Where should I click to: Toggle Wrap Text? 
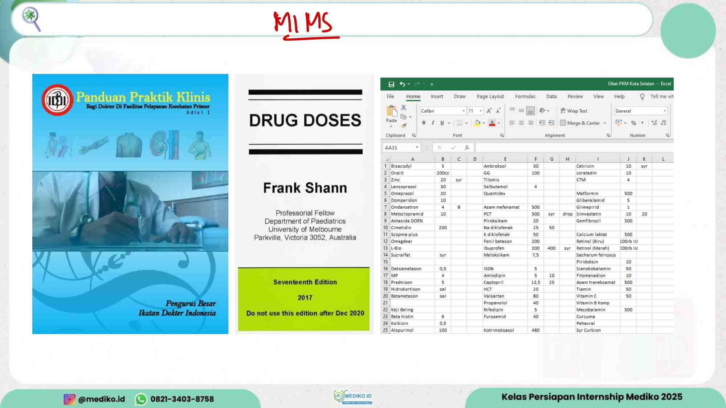(x=574, y=111)
